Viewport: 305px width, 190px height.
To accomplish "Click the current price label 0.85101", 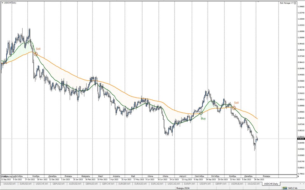I will click(x=301, y=139).
